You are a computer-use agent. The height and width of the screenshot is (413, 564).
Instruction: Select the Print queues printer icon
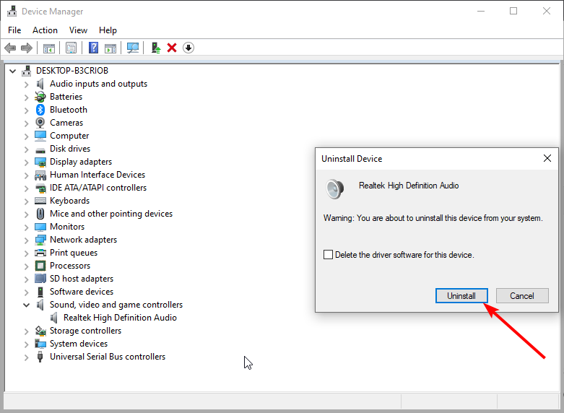pos(40,253)
